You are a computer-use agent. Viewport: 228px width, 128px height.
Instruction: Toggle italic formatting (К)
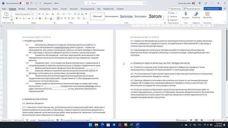coord(20,18)
